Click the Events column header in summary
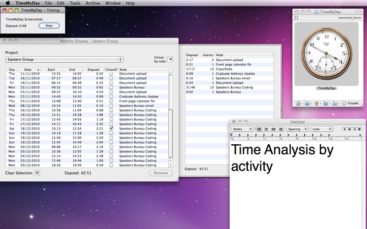 208,55
